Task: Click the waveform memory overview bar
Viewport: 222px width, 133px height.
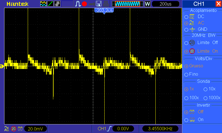Action: [x=128, y=4]
